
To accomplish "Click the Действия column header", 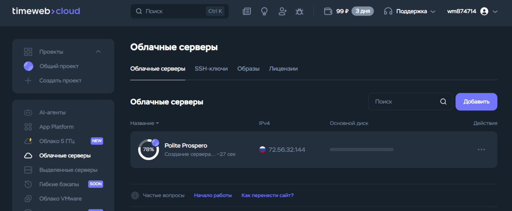I will click(x=485, y=123).
